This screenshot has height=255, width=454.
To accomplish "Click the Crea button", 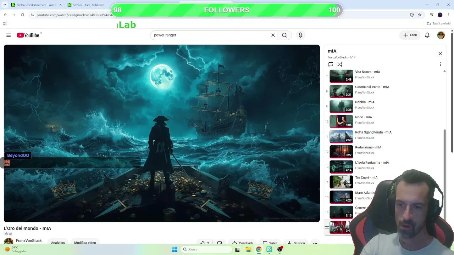I will tap(410, 35).
